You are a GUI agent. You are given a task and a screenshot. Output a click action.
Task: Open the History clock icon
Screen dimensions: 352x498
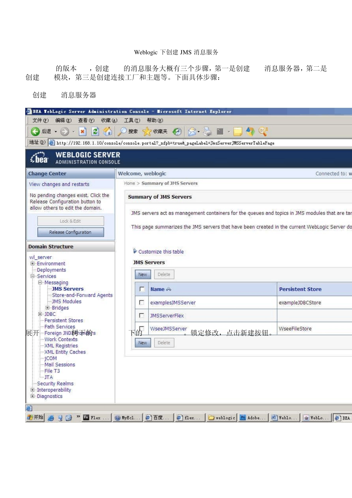click(x=177, y=132)
